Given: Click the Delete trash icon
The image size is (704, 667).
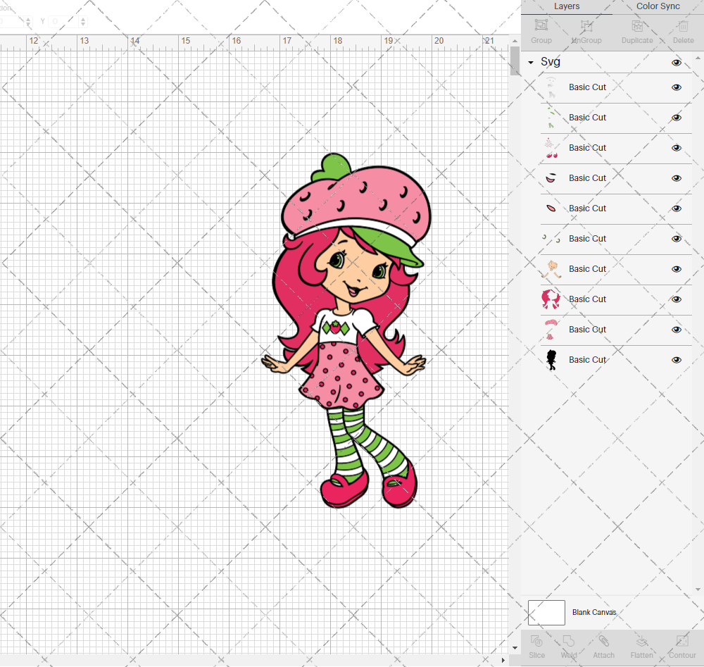Looking at the screenshot, I should 683,25.
